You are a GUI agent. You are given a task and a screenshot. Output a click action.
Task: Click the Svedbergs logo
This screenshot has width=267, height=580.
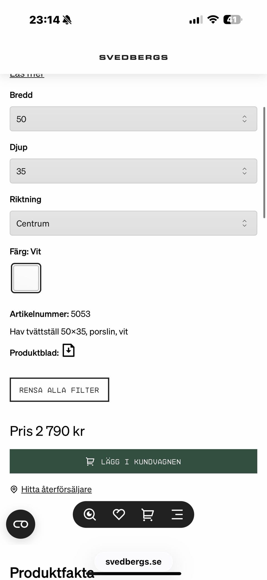click(x=133, y=58)
